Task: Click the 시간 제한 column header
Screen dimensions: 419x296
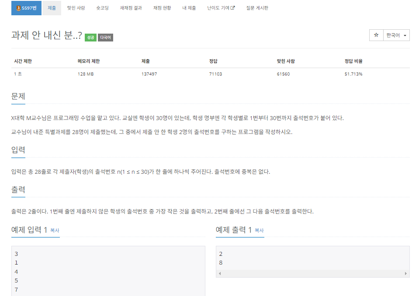Action: point(23,61)
